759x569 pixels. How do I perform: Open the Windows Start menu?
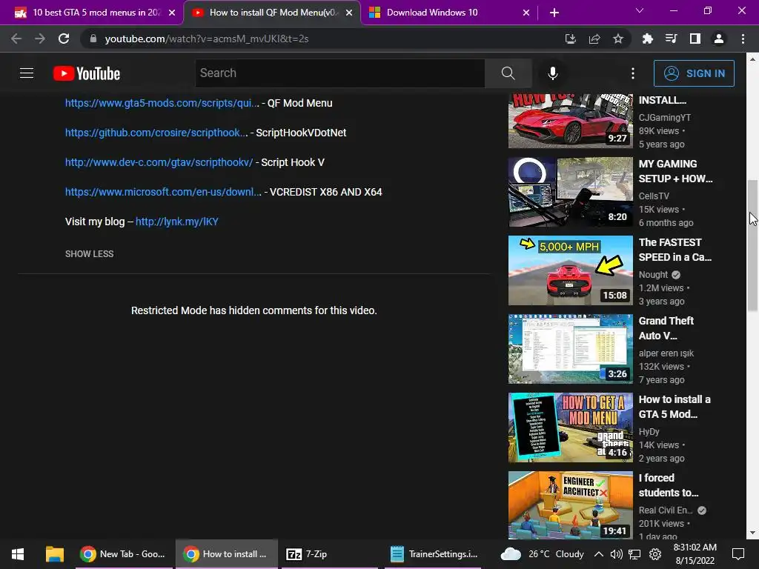point(18,554)
